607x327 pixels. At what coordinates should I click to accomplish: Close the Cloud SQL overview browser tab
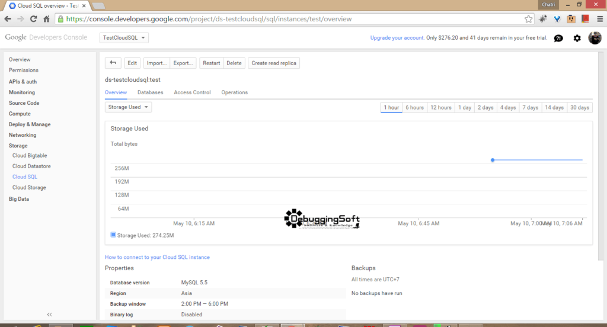pos(84,6)
